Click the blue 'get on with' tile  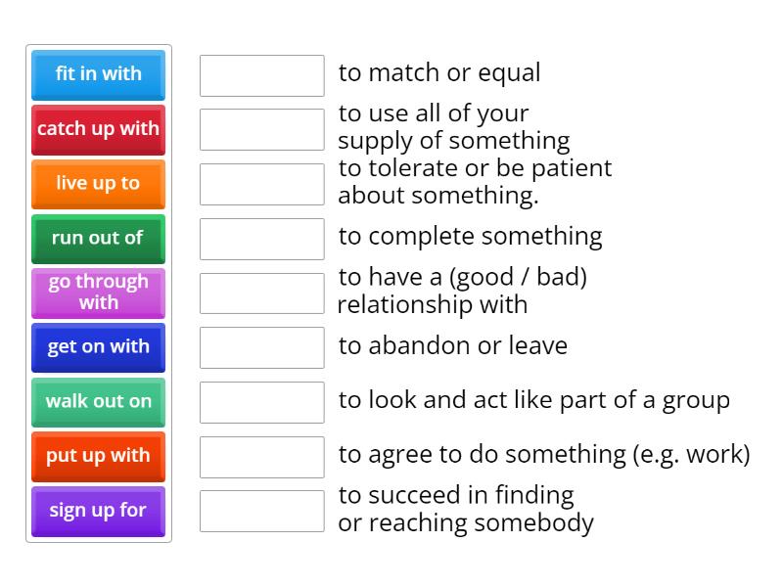(98, 347)
